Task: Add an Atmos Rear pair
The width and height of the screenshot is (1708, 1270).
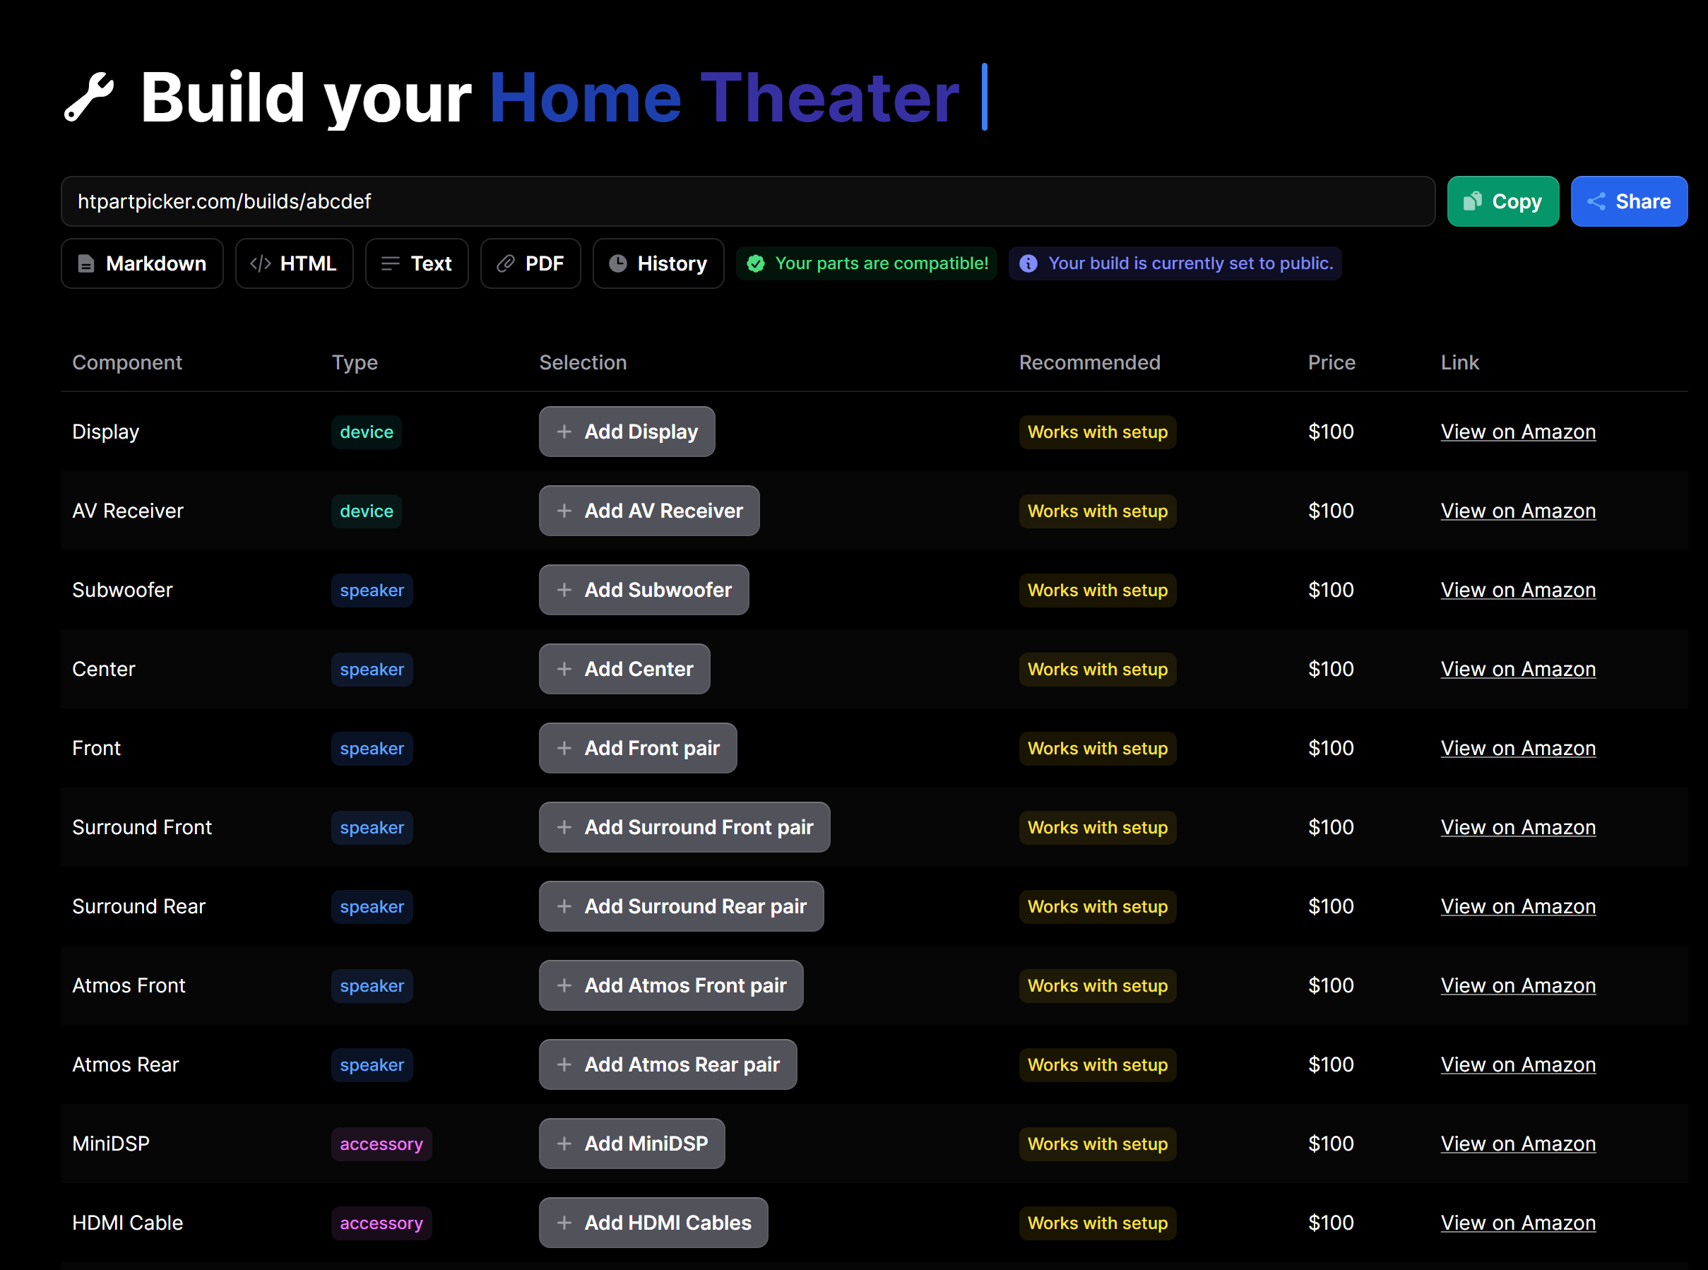Action: tap(668, 1065)
